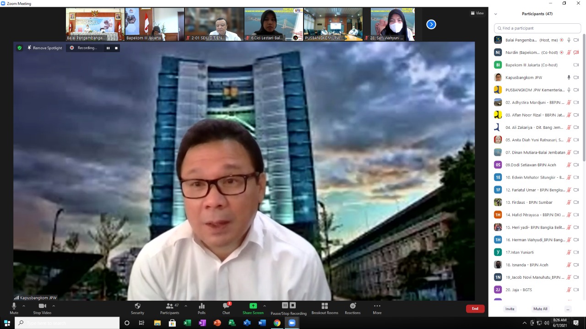This screenshot has width=586, height=329.
Task: Stop recording from the bottom toolbar
Action: tap(293, 305)
